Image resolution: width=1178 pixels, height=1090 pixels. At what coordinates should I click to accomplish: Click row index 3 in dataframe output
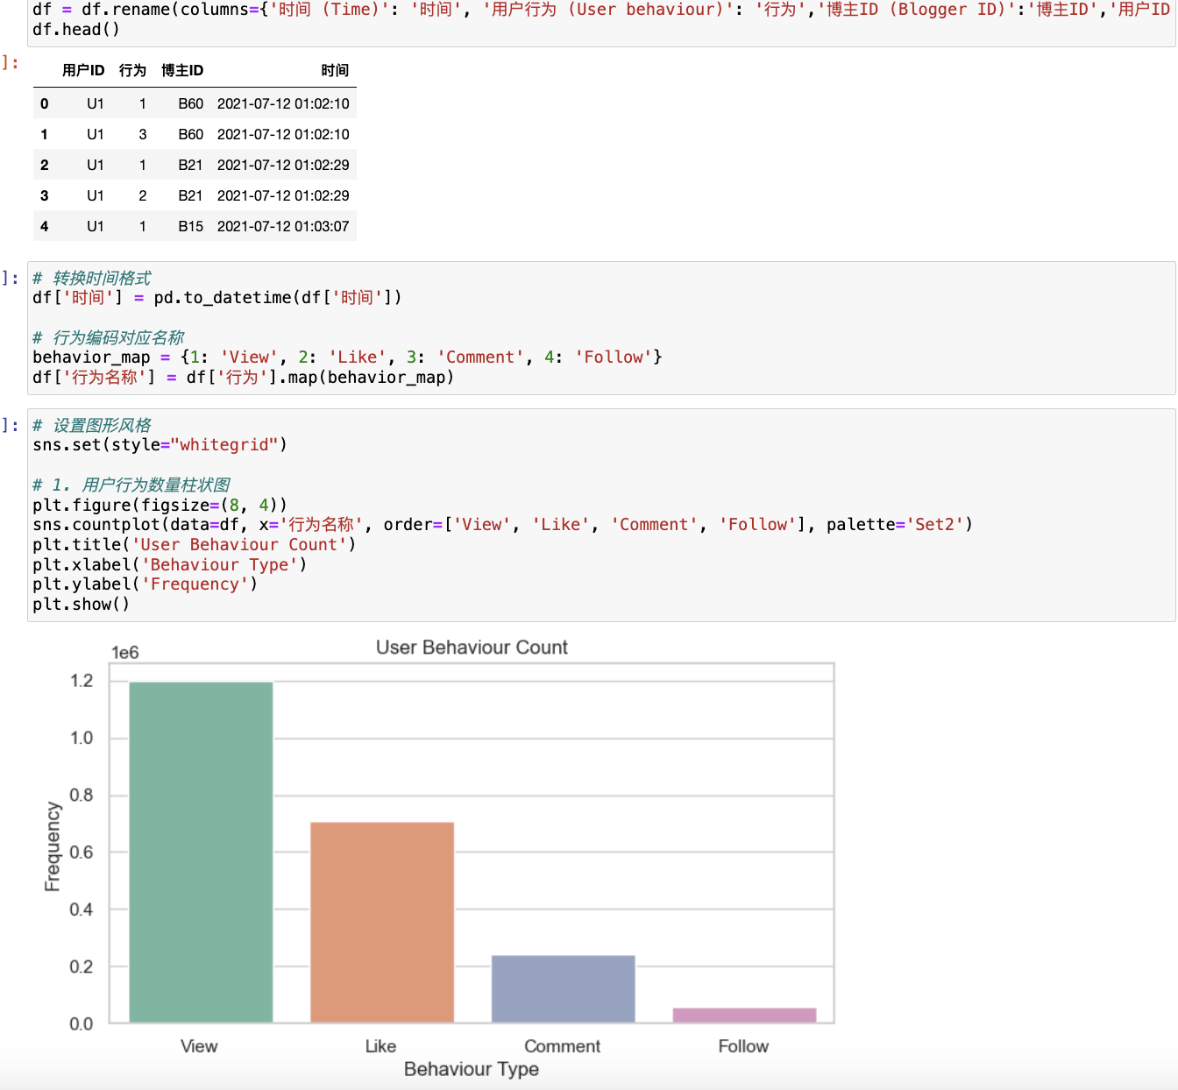(x=45, y=195)
